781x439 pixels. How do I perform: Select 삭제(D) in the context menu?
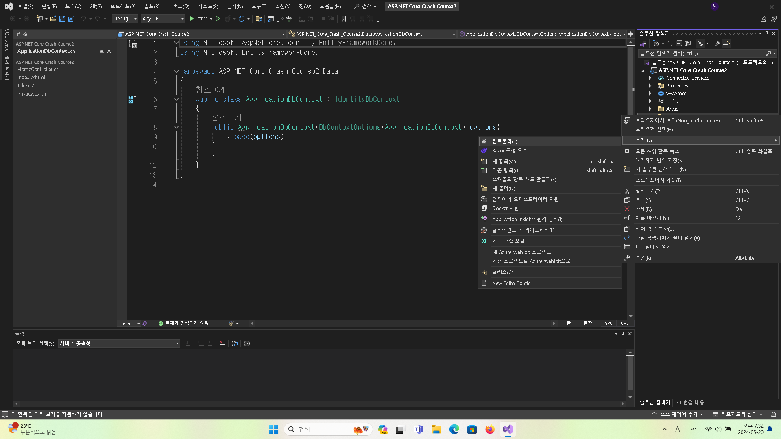point(701,209)
